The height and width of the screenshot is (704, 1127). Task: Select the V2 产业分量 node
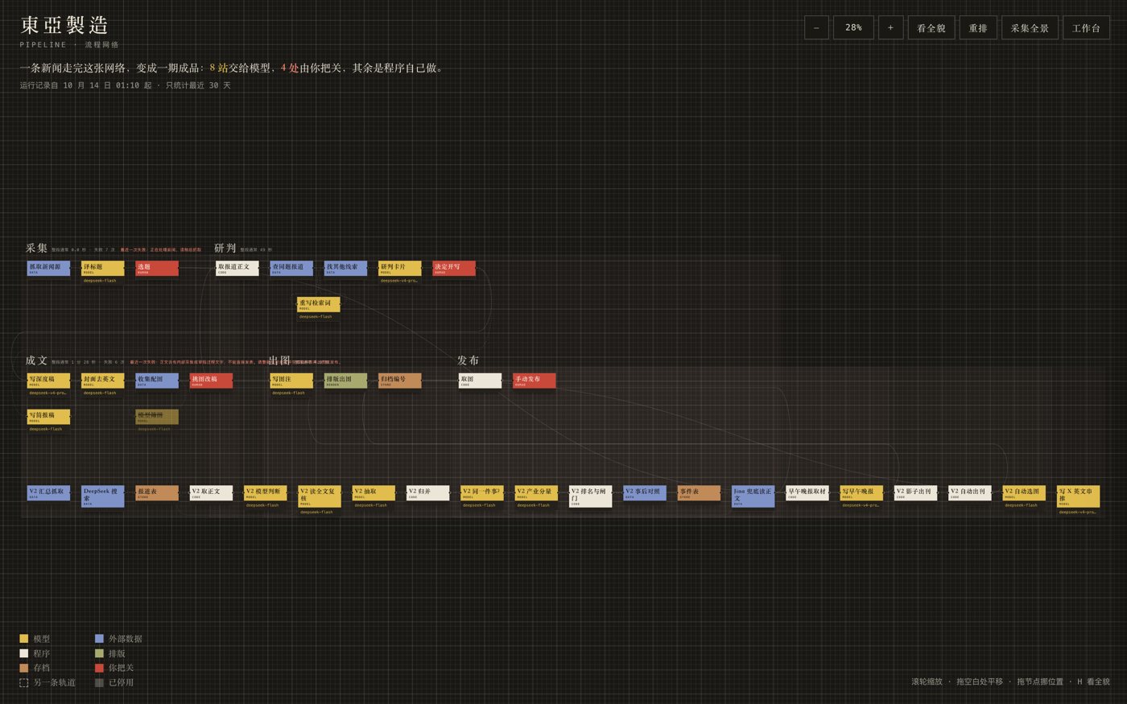[535, 493]
